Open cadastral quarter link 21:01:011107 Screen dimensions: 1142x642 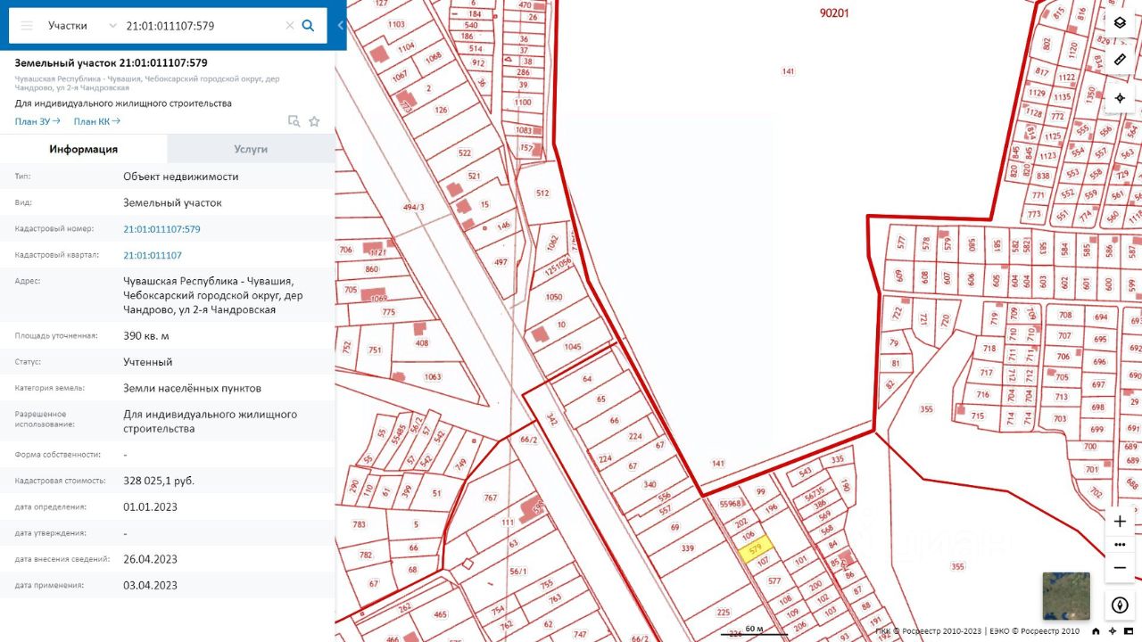(153, 255)
